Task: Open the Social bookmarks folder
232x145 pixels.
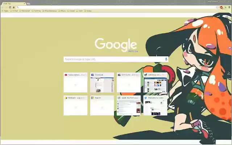Action: click(71, 11)
